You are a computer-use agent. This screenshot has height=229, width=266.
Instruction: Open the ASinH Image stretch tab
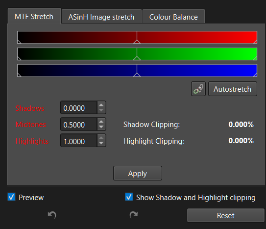coord(101,17)
